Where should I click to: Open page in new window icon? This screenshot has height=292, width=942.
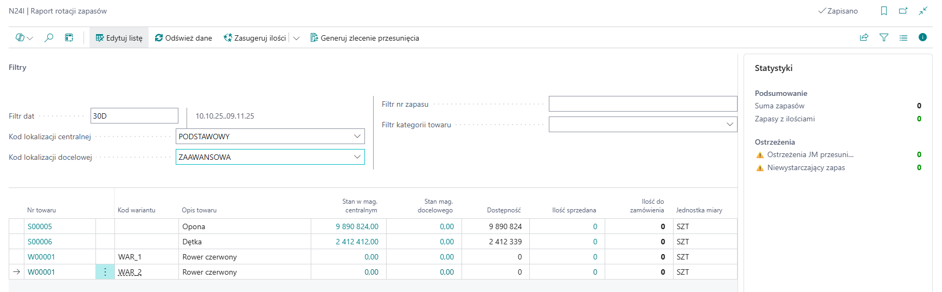click(903, 11)
